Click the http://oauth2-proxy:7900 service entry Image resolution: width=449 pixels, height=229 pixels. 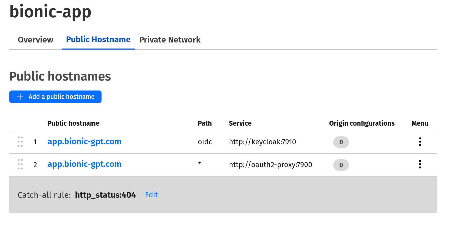(x=270, y=165)
